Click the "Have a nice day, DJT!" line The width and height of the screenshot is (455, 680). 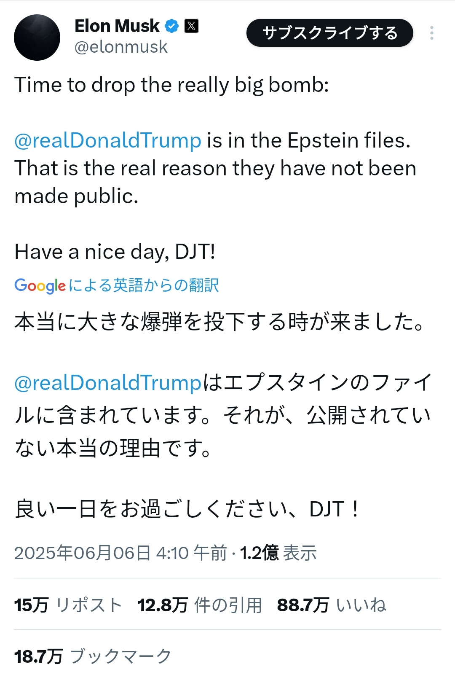coord(115,252)
